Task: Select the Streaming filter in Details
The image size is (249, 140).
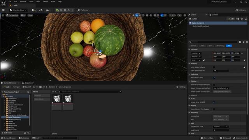Action: point(220,46)
